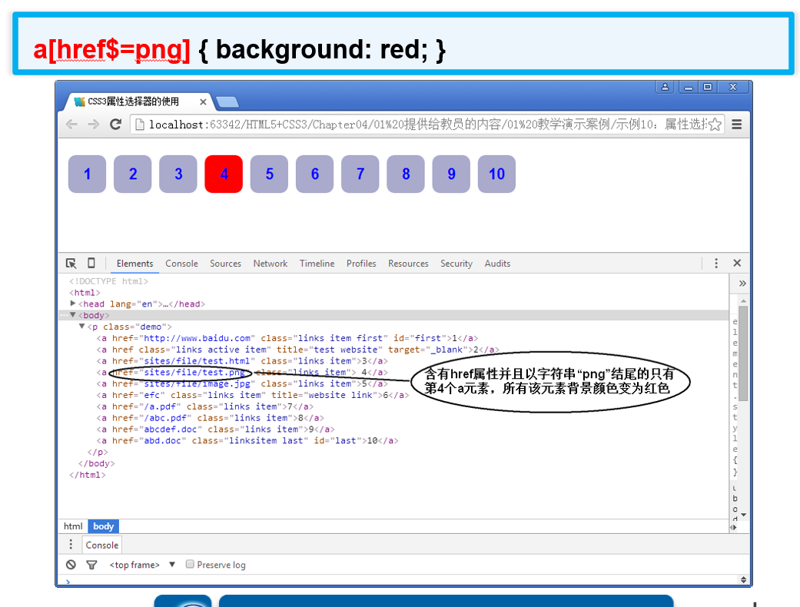800x607 pixels.
Task: Open the Security tab
Action: coord(456,264)
